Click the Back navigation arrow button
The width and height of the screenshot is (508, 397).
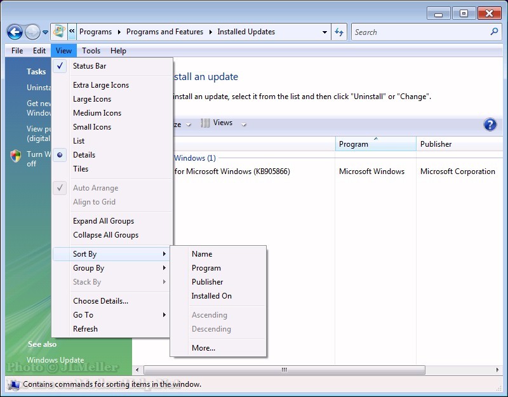tap(15, 32)
